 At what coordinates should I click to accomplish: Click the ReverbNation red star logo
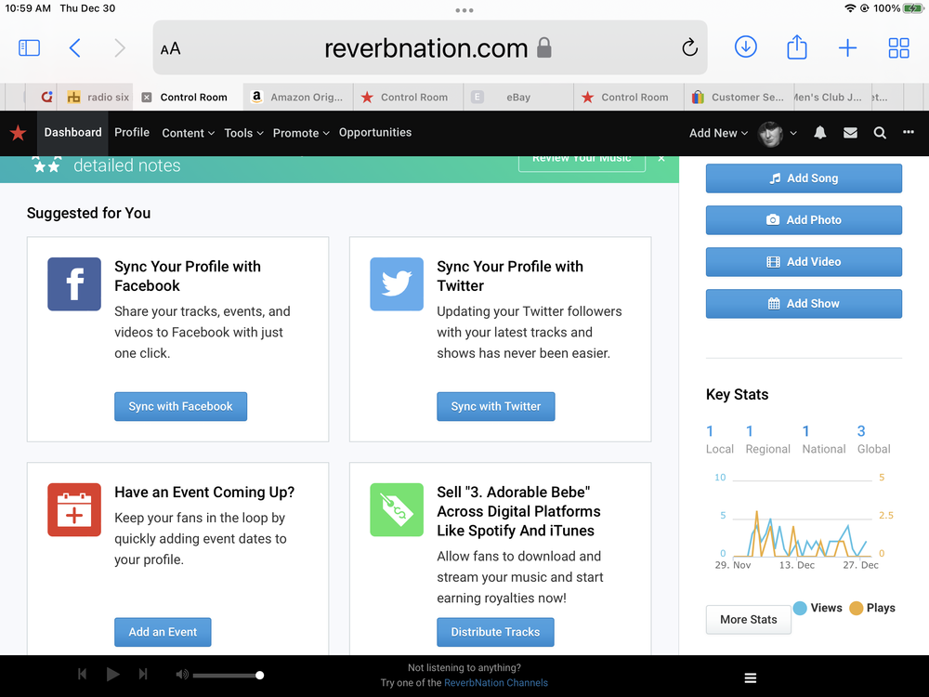click(x=19, y=133)
